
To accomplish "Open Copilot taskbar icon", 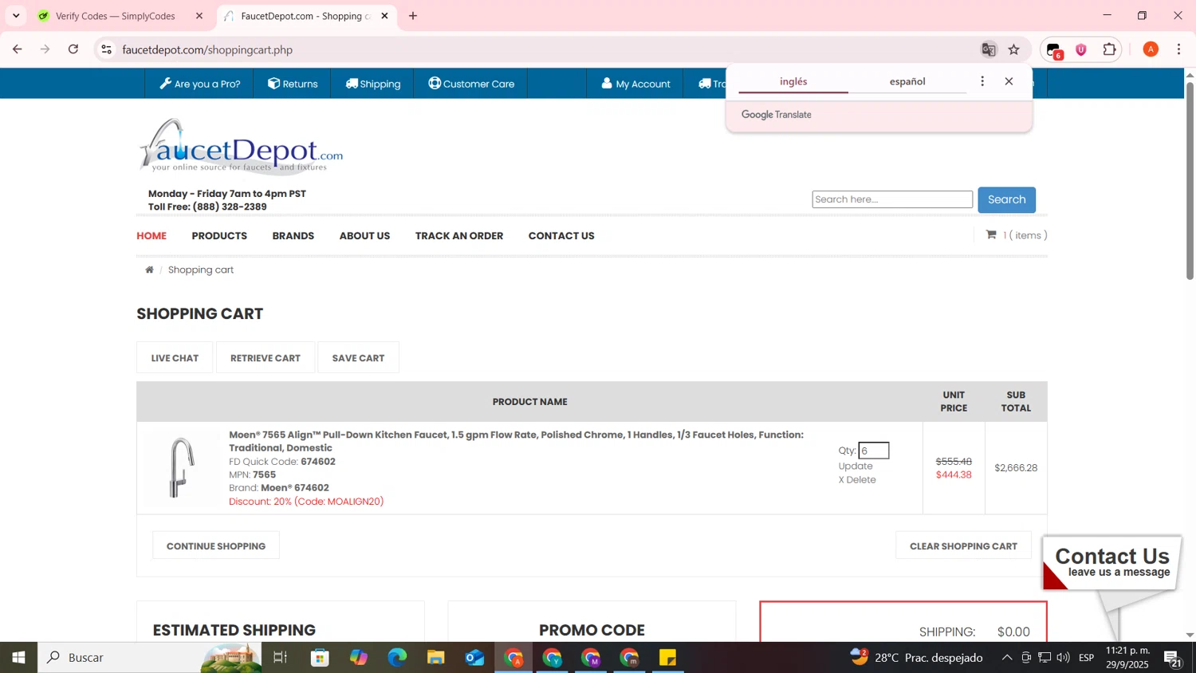I will pyautogui.click(x=359, y=658).
